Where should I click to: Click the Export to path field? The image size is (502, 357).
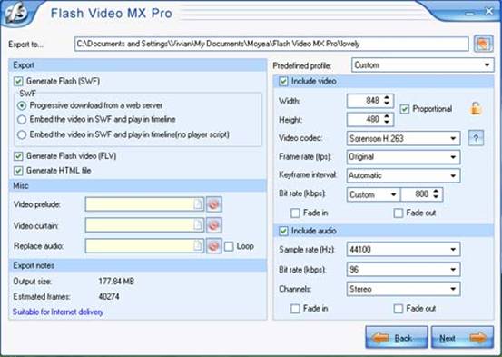point(271,44)
